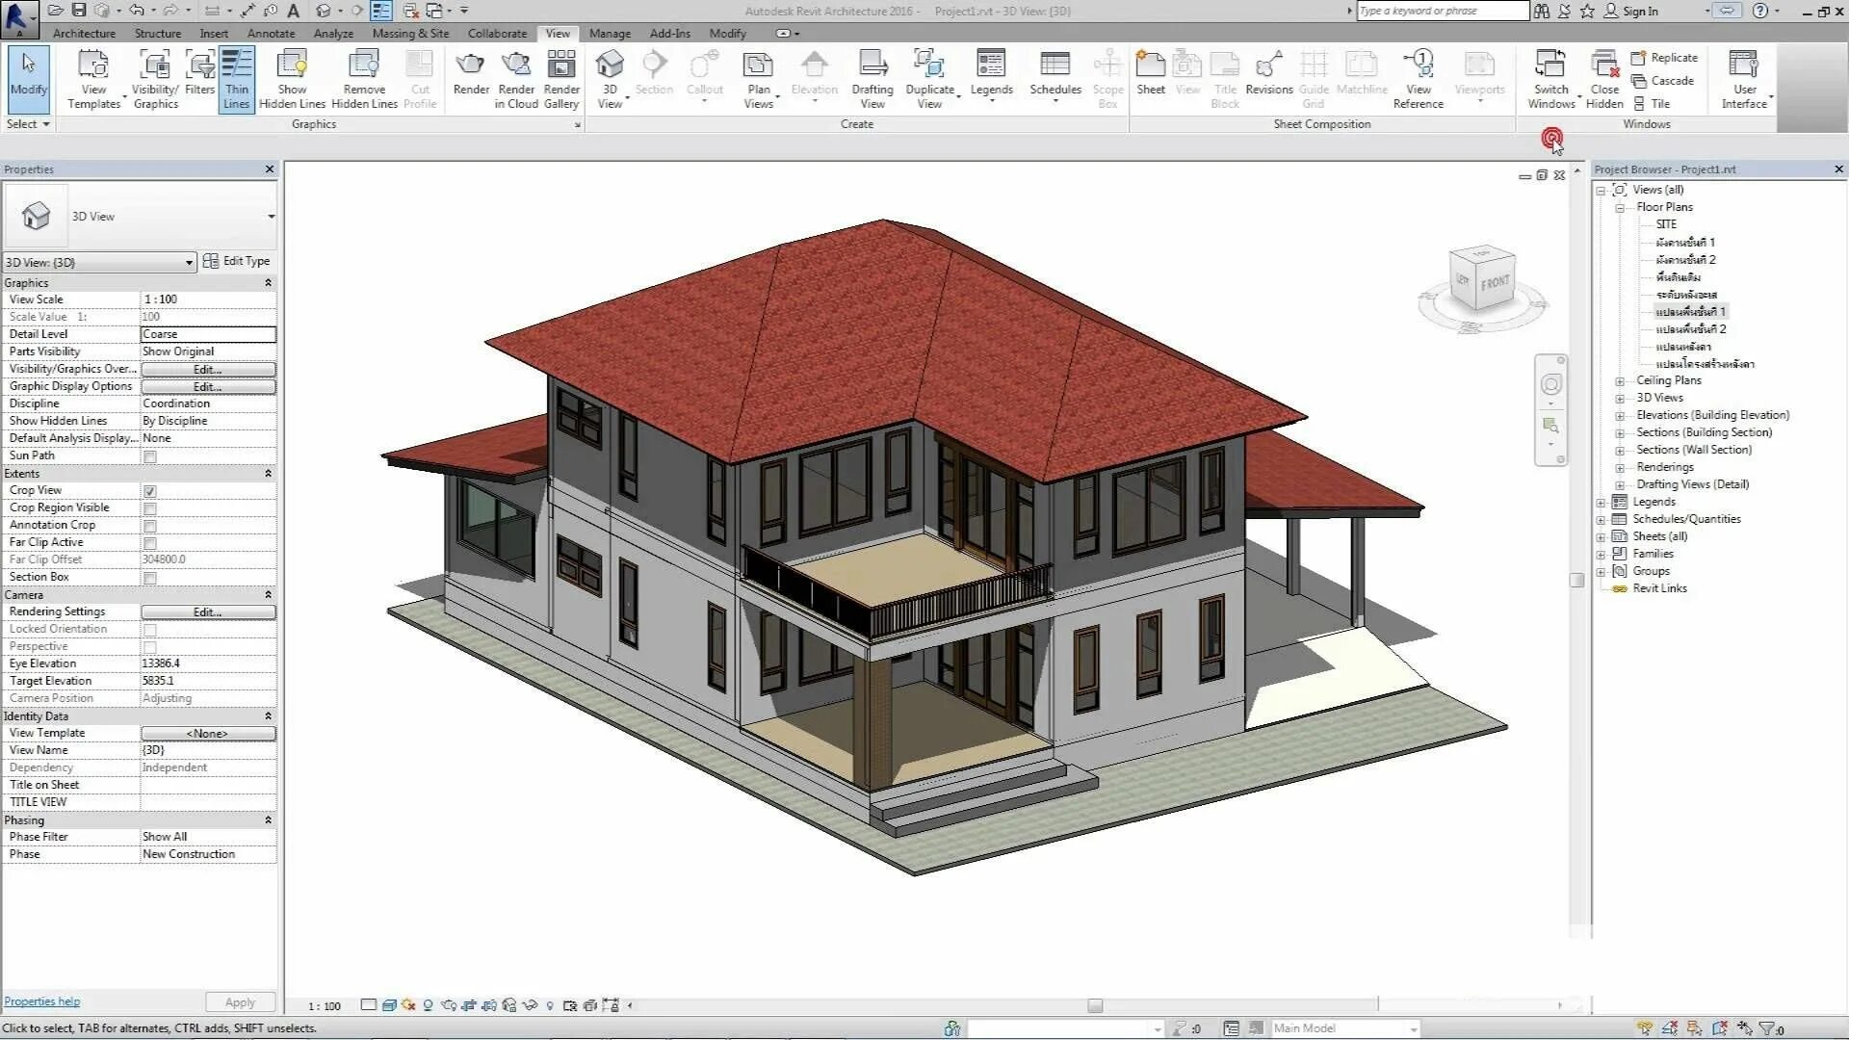
Task: Toggle the Sun Path checkbox
Action: pyautogui.click(x=150, y=456)
